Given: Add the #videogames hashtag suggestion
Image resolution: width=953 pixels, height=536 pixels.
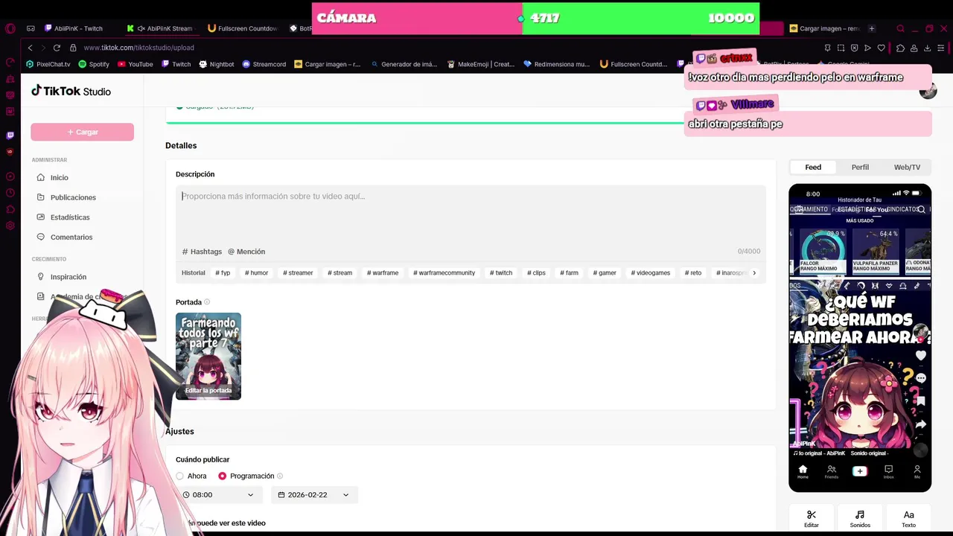Looking at the screenshot, I should [x=651, y=272].
